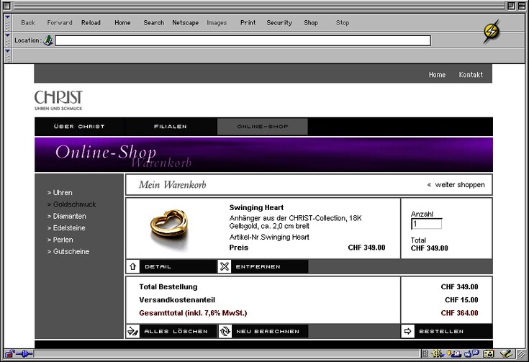Click Shop in the browser toolbar
Viewport: 529px width, 362px height.
tap(311, 22)
